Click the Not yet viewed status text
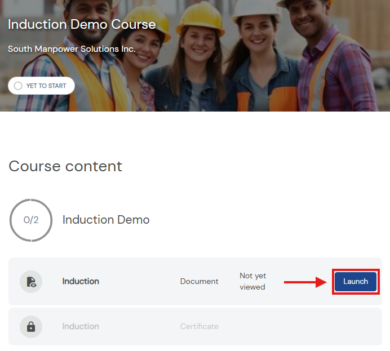 tap(252, 281)
